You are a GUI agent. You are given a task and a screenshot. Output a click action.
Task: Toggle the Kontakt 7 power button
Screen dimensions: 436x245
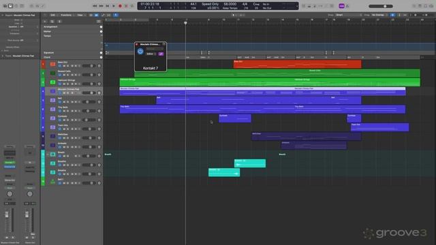140,51
